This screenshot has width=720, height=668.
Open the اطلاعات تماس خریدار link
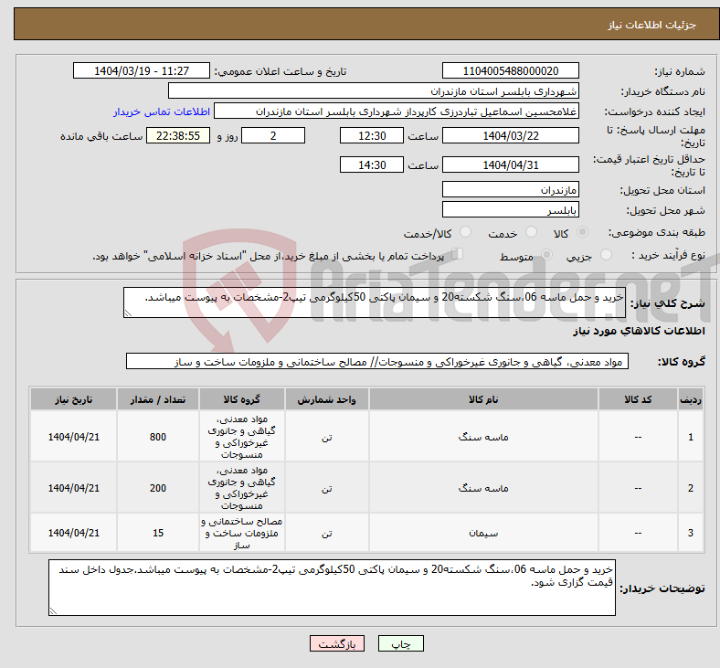pos(162,111)
